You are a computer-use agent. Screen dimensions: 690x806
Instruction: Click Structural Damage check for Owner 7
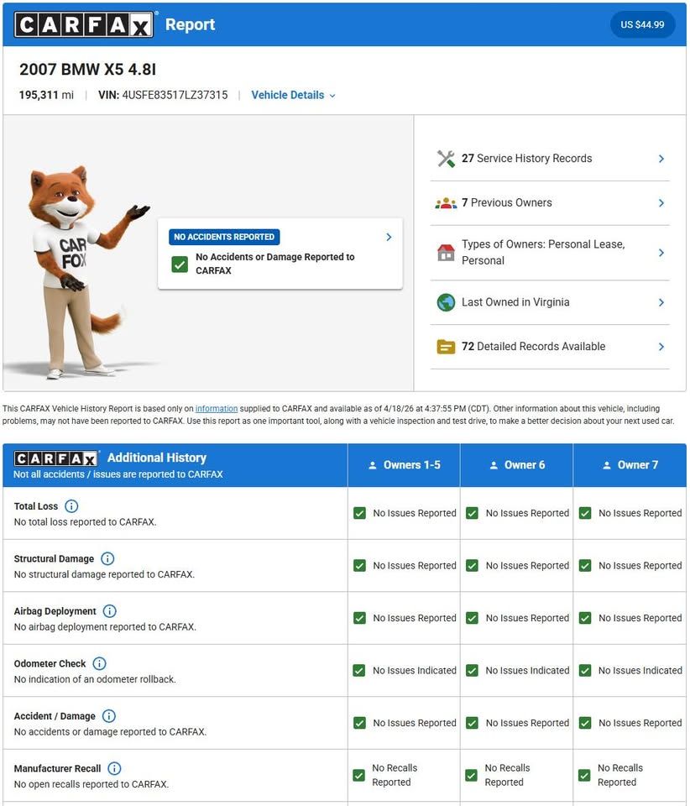pyautogui.click(x=585, y=565)
